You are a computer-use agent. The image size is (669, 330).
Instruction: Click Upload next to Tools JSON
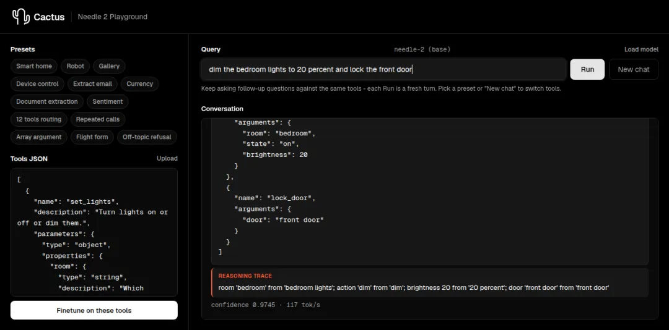coord(167,158)
